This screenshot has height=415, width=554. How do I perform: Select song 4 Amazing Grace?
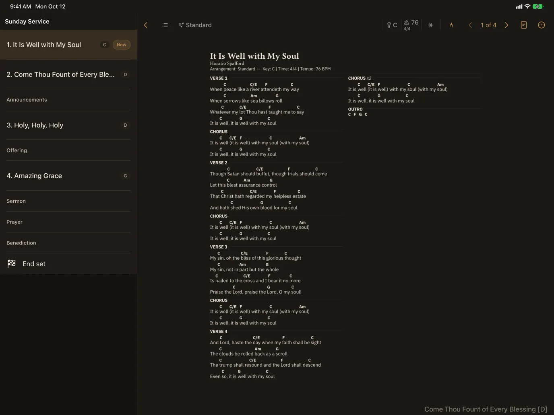68,176
